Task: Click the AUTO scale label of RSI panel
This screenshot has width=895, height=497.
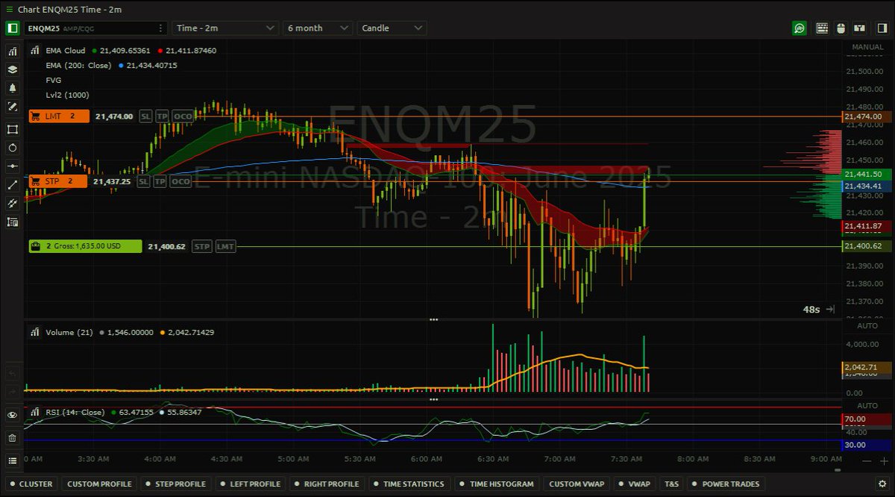Action: (867, 405)
